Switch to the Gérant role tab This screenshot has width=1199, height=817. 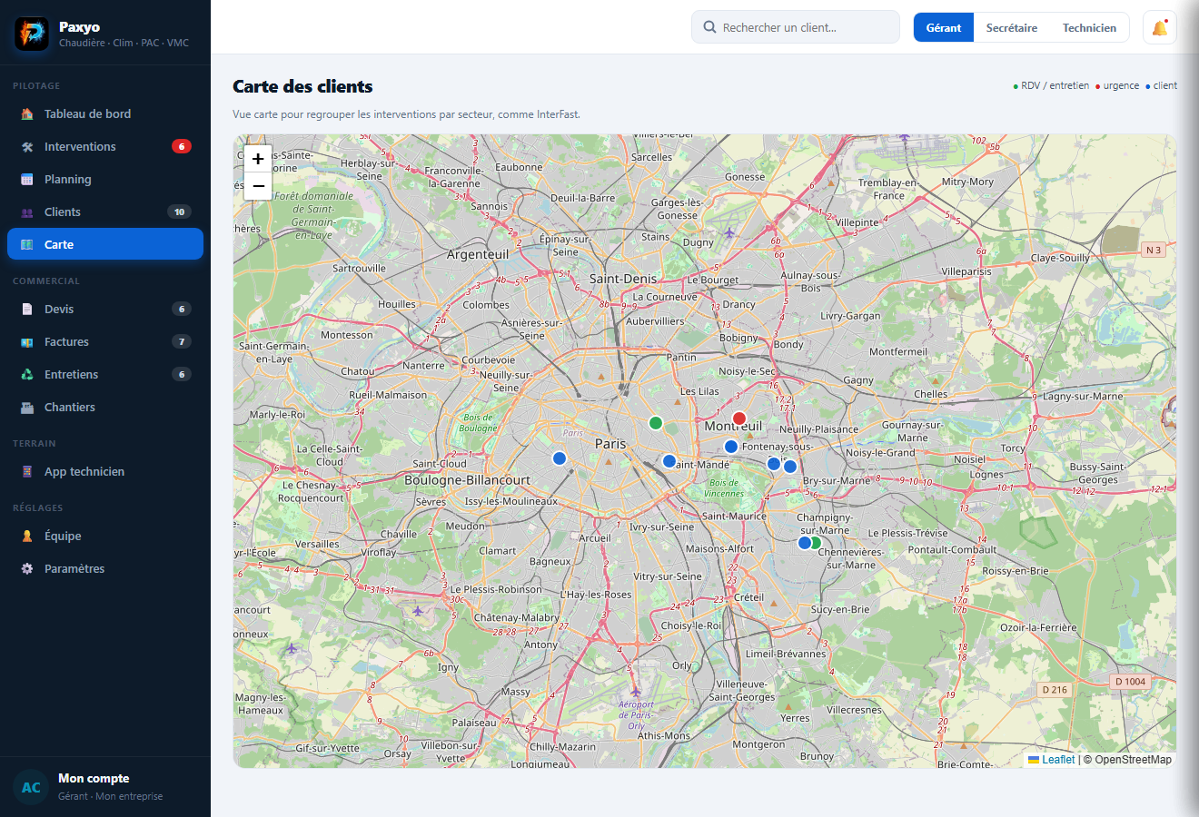(944, 27)
